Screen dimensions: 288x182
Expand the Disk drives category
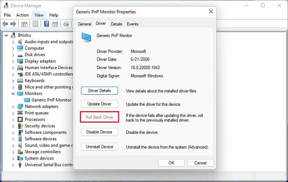pos(13,55)
